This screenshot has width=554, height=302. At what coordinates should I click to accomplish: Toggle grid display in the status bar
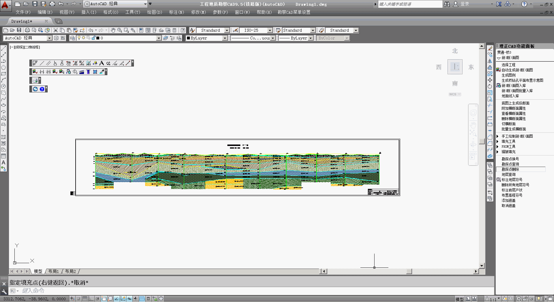coord(85,299)
